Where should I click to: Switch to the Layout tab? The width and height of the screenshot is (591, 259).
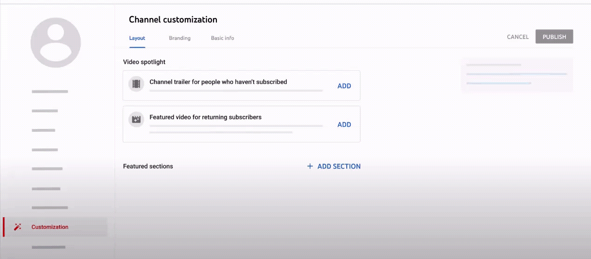[137, 38]
